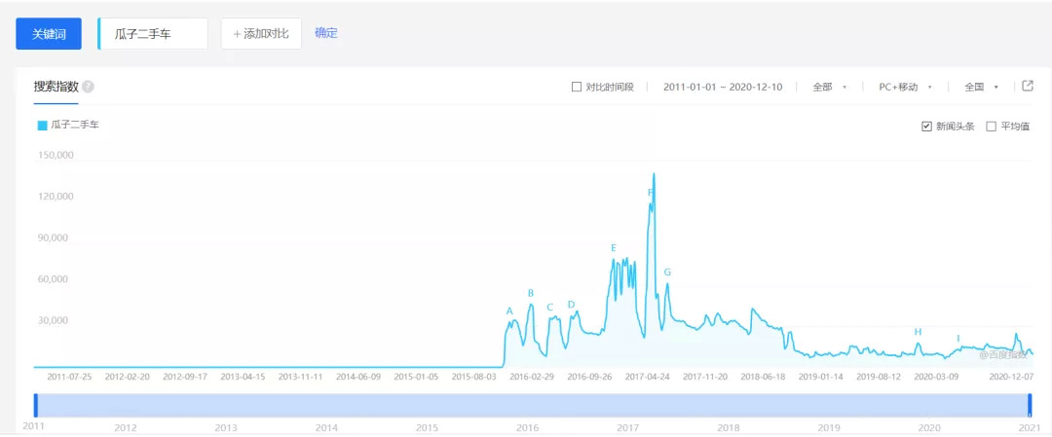Click the export/share icon at top right
The height and width of the screenshot is (437, 1052).
pyautogui.click(x=1027, y=86)
